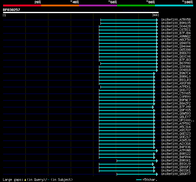Open hit UniRef100_B7FJB4
Viewport: 196px width, 182px height.
[176, 33]
